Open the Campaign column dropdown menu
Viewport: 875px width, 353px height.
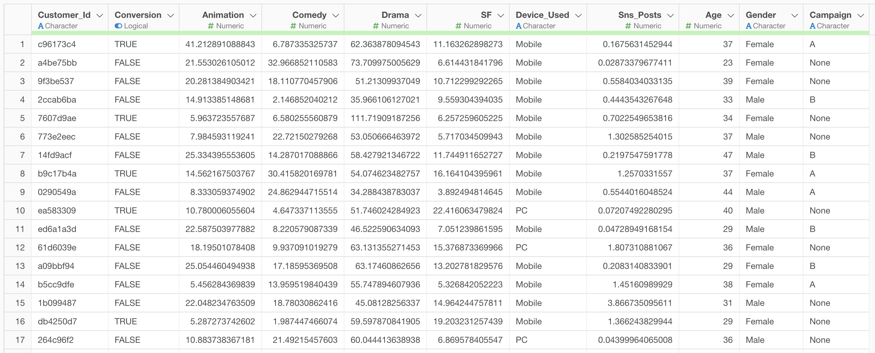pos(861,16)
